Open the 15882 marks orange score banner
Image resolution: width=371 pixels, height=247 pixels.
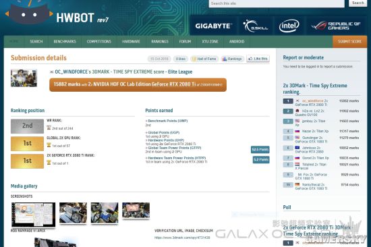(x=138, y=84)
